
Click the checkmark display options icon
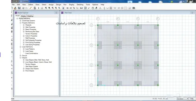[x=89, y=8]
